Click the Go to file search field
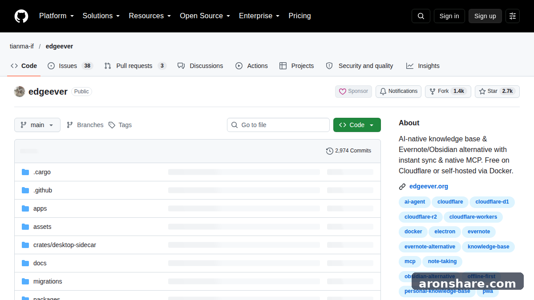Screen dimensions: 534x300 tap(278, 125)
